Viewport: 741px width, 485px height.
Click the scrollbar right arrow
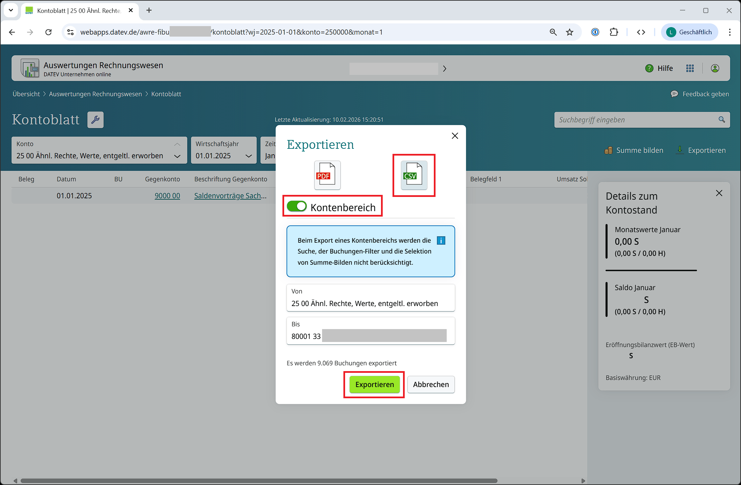583,481
